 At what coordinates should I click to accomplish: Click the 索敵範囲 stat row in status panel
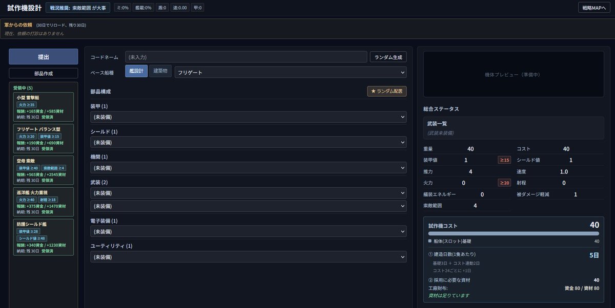point(467,206)
